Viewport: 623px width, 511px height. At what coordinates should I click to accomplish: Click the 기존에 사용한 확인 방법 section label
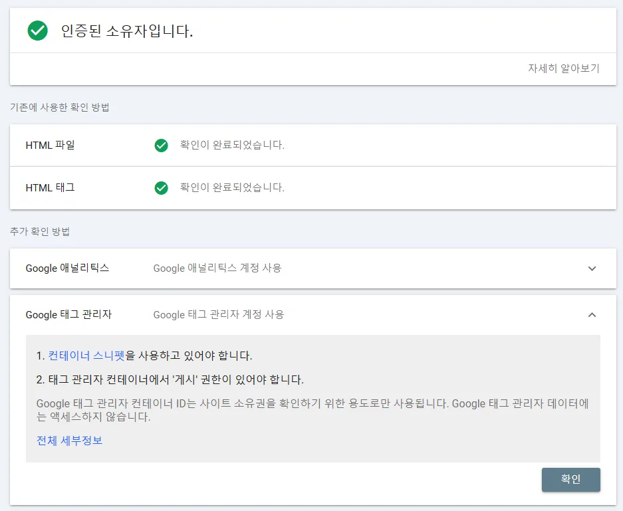[60, 107]
